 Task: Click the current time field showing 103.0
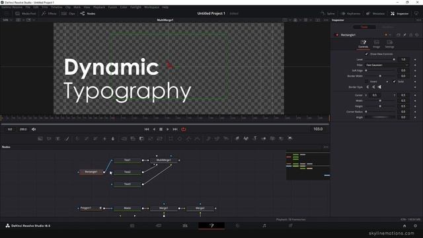pos(318,130)
